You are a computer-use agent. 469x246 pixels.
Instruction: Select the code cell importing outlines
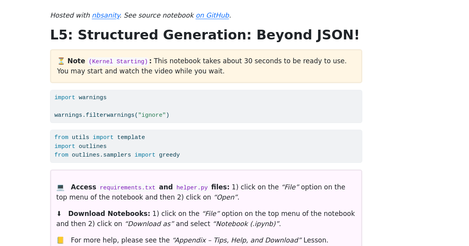[x=206, y=146]
